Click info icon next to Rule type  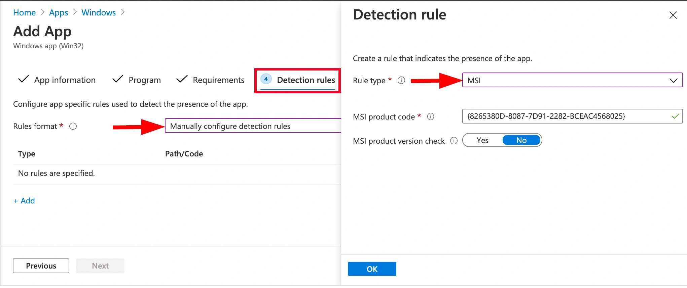401,81
